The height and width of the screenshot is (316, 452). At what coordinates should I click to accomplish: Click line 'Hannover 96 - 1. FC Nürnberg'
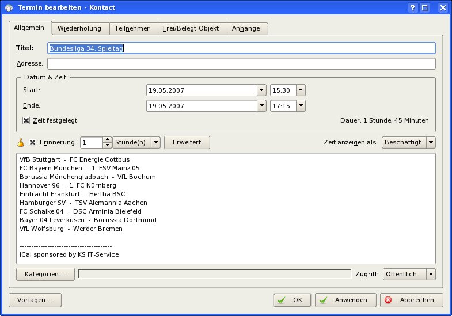68,185
